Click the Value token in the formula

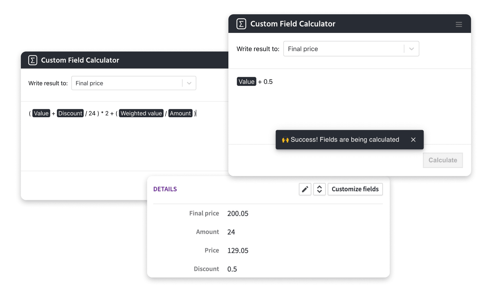pyautogui.click(x=41, y=113)
